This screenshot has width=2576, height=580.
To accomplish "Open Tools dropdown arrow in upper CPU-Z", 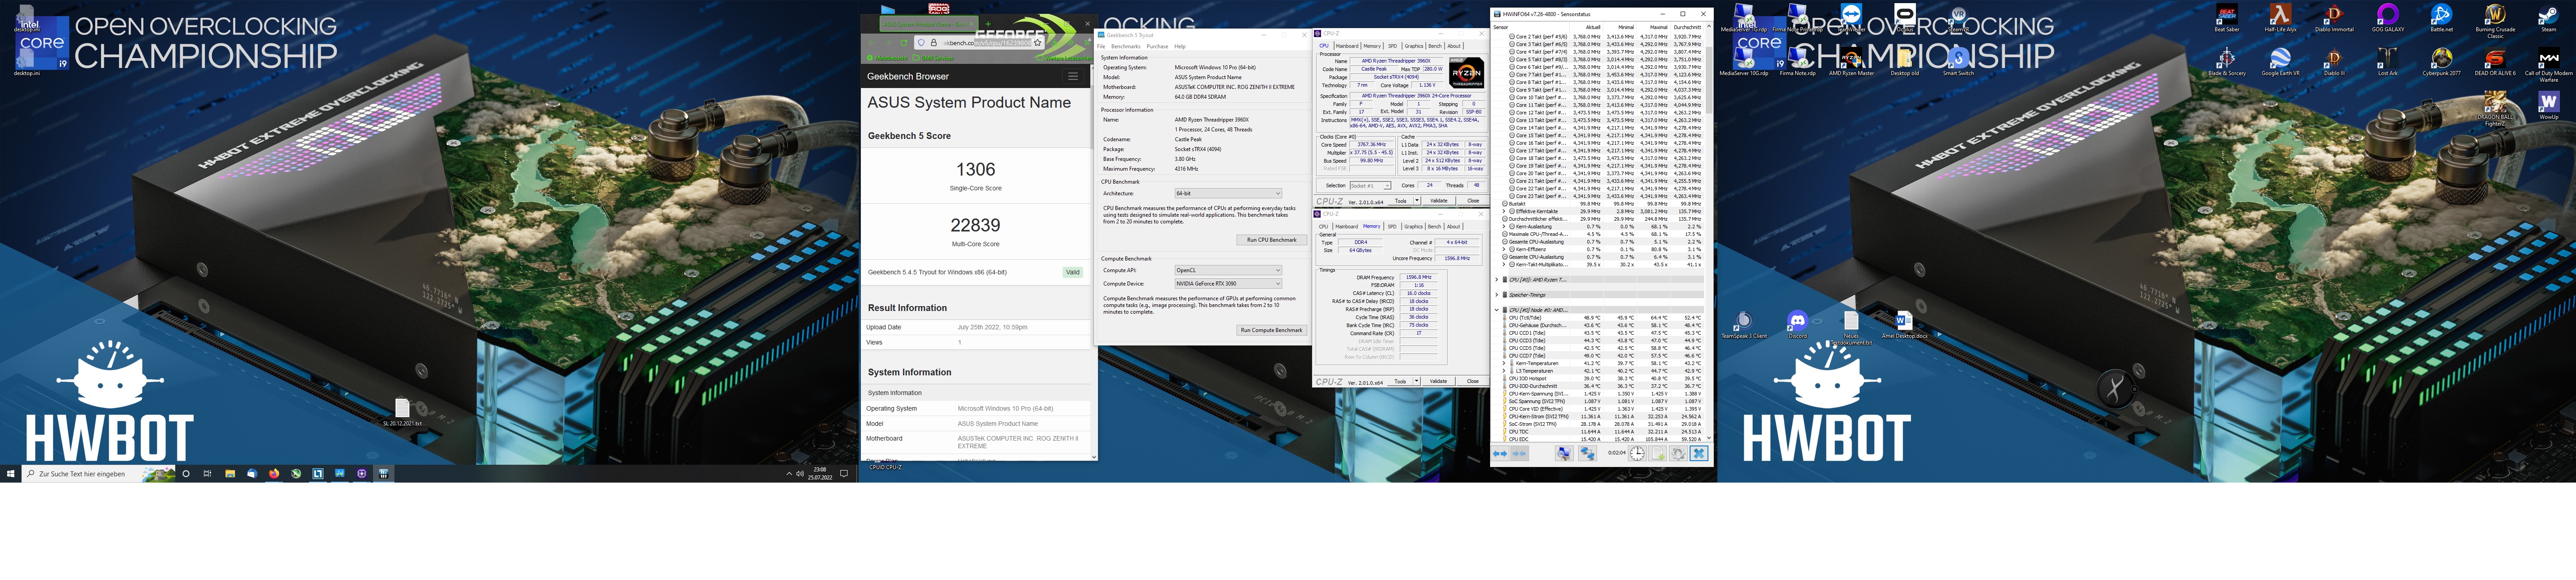I will 1417,201.
